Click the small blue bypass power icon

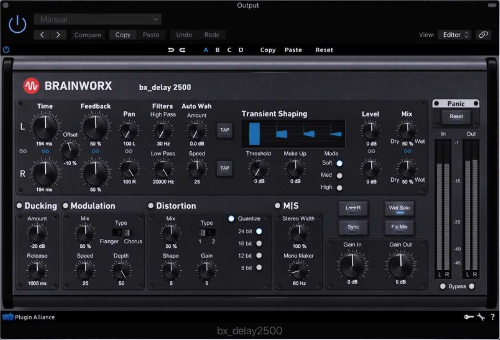click(x=6, y=50)
